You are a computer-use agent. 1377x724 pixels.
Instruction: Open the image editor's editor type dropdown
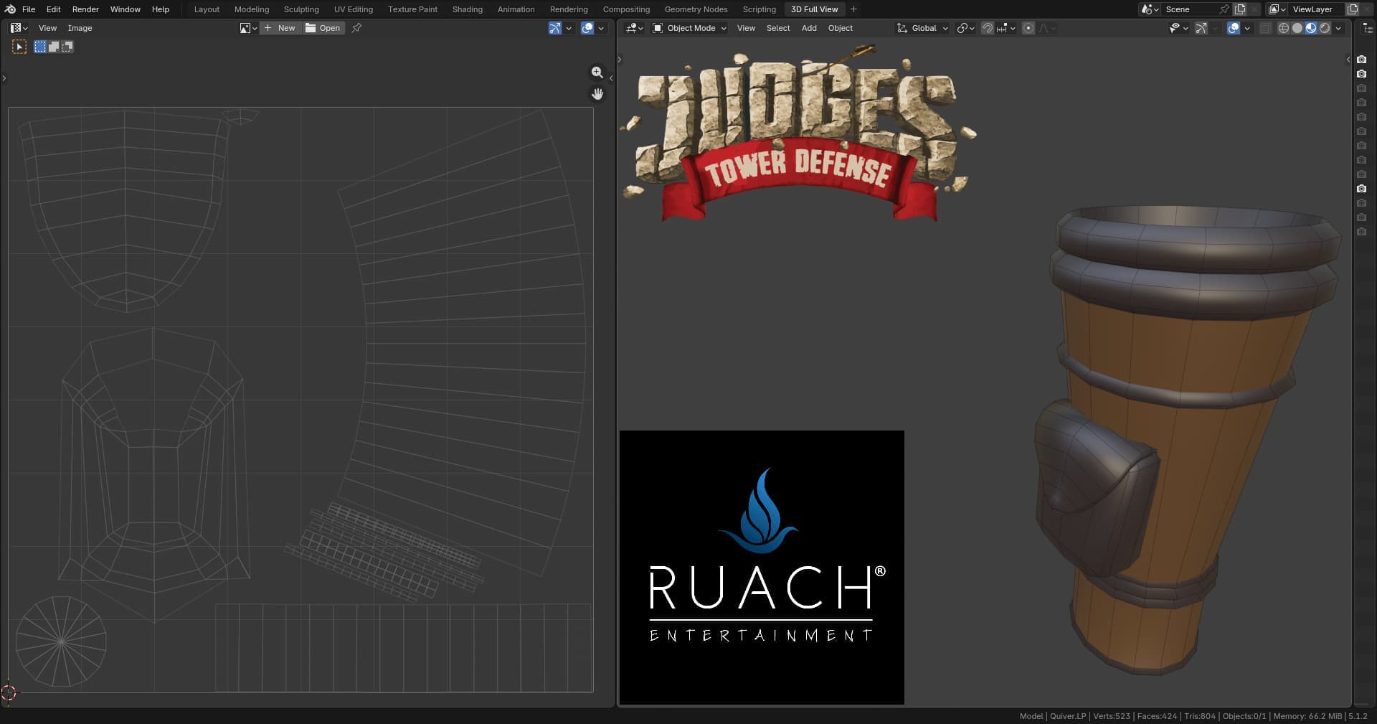19,28
